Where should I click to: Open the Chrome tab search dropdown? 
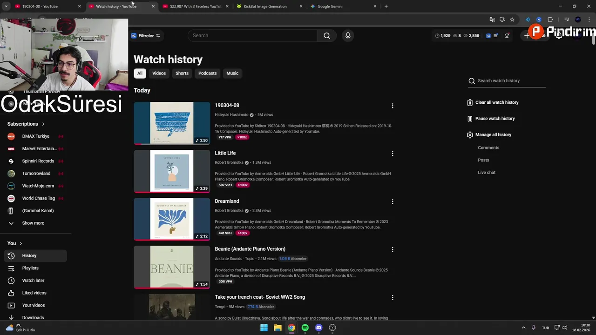pyautogui.click(x=6, y=7)
